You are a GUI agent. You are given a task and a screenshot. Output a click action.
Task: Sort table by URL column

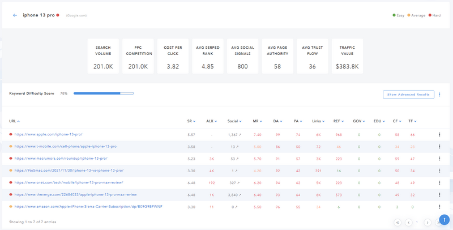coord(14,121)
